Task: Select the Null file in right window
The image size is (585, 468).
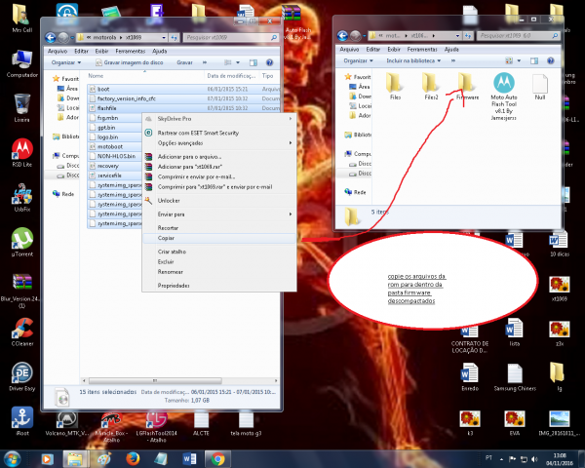Action: [x=539, y=84]
